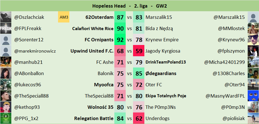Click the FREAK avatar beside @FPLFreakk

click(x=6, y=28)
